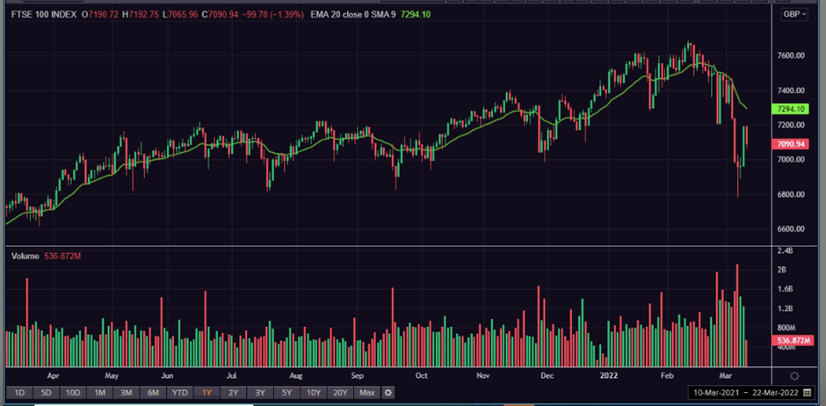Click the green 7294.10 SMA value in header
The height and width of the screenshot is (406, 826).
(416, 15)
